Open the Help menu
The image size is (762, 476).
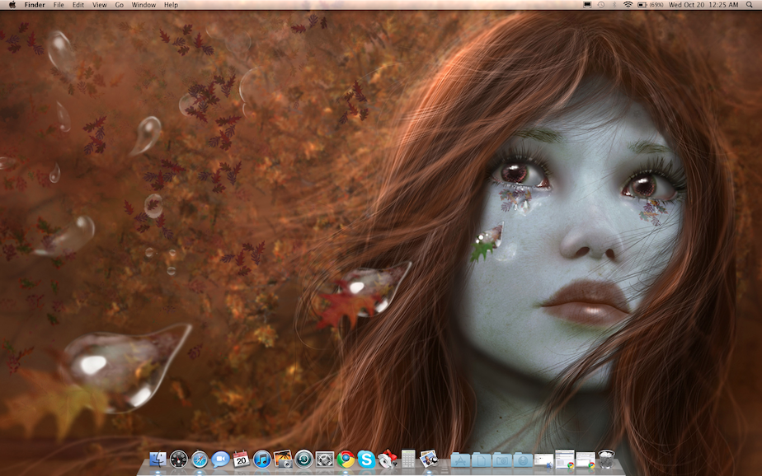click(x=171, y=5)
